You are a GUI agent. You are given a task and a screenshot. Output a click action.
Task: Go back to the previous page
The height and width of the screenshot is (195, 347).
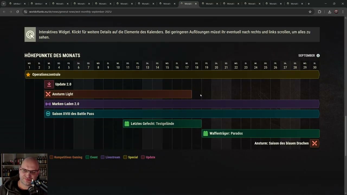pos(4,12)
